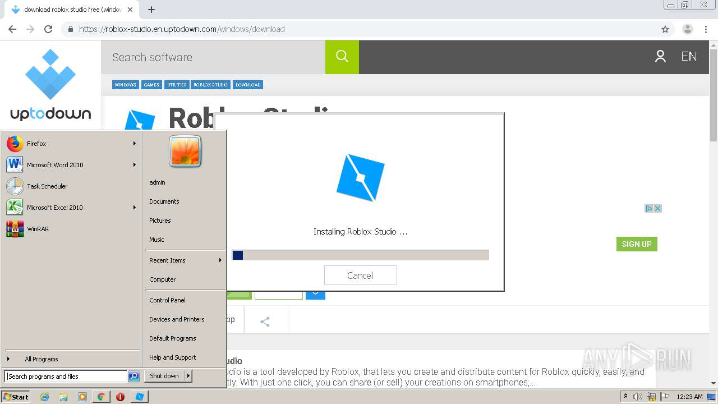Expand Microsoft Word 2010 jump list arrow
Screen dimensions: 718x404
coord(135,165)
